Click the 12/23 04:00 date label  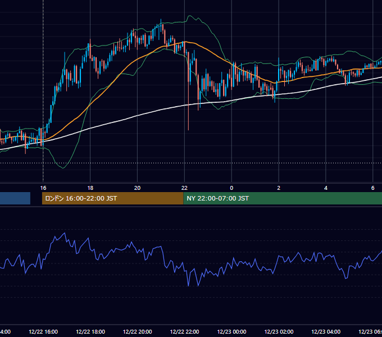pyautogui.click(x=326, y=331)
